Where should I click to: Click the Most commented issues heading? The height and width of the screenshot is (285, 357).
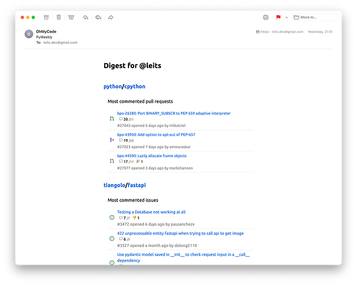click(x=133, y=200)
